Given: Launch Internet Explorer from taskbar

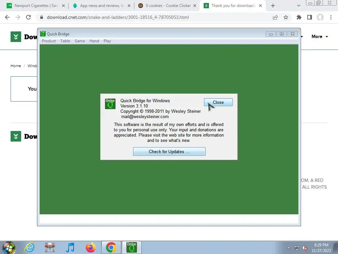Looking at the screenshot, I should 29,247.
